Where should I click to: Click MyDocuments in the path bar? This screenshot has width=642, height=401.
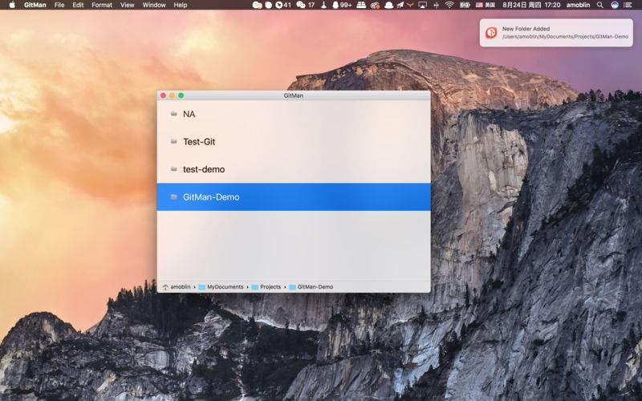click(226, 287)
